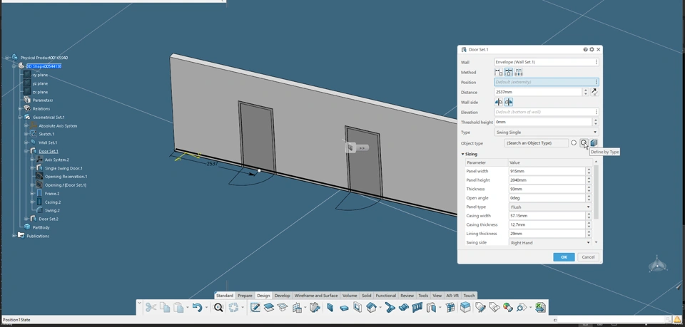Click the Sizing table vertical scrollbar
This screenshot has width=685, height=327.
pyautogui.click(x=597, y=192)
